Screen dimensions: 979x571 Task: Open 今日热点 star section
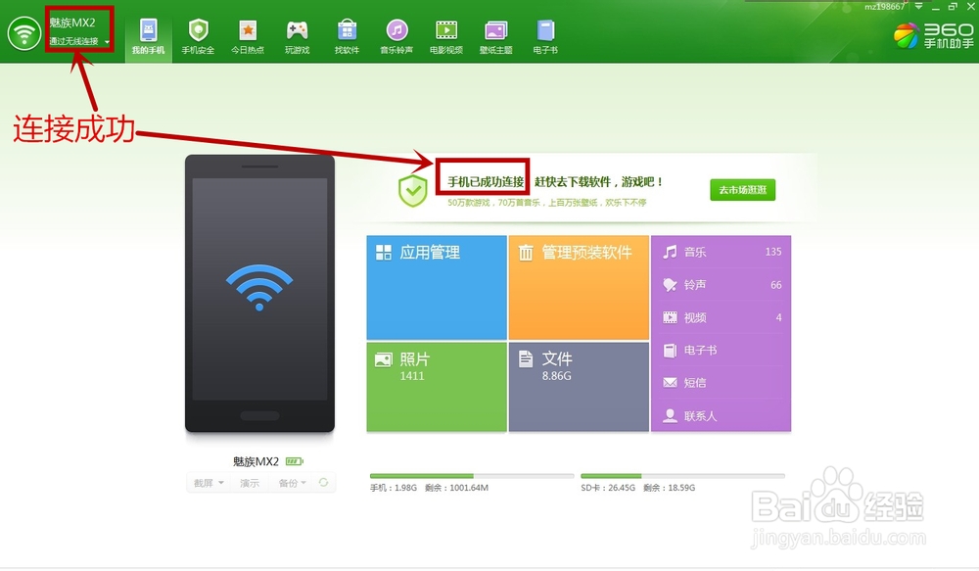click(x=248, y=37)
